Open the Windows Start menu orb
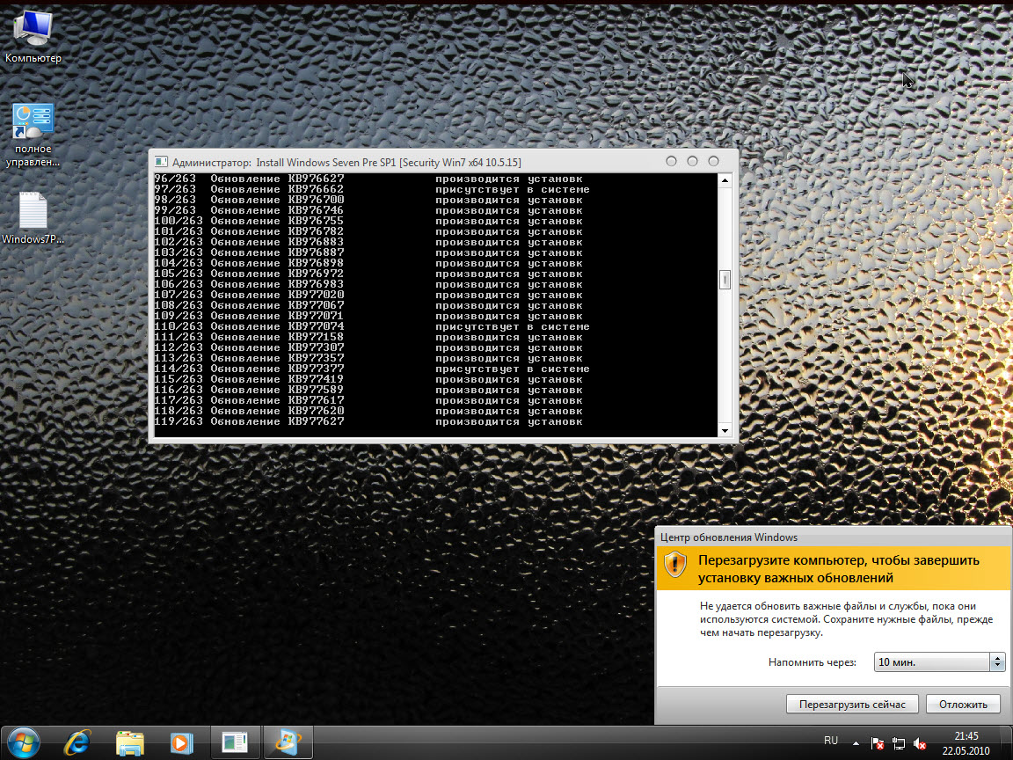Screen dimensions: 1013x760 25,742
